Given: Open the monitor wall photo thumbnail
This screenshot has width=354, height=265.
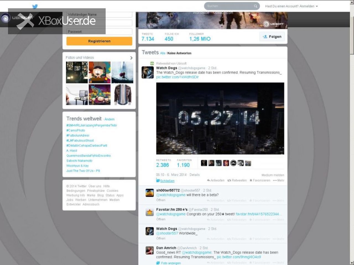Looking at the screenshot, I should pos(77,72).
